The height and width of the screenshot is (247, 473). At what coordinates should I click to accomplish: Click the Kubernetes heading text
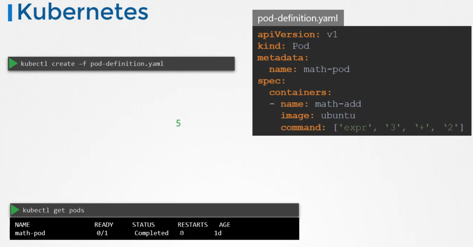(83, 12)
